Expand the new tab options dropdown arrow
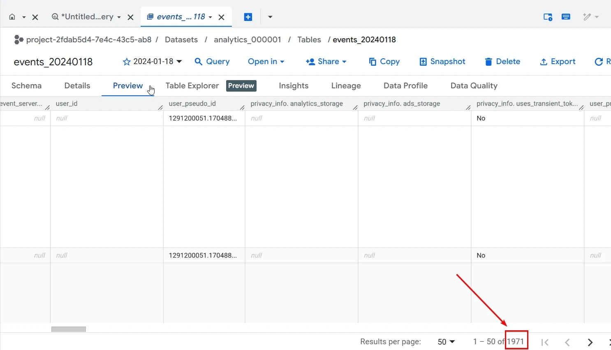This screenshot has height=350, width=611. click(270, 17)
